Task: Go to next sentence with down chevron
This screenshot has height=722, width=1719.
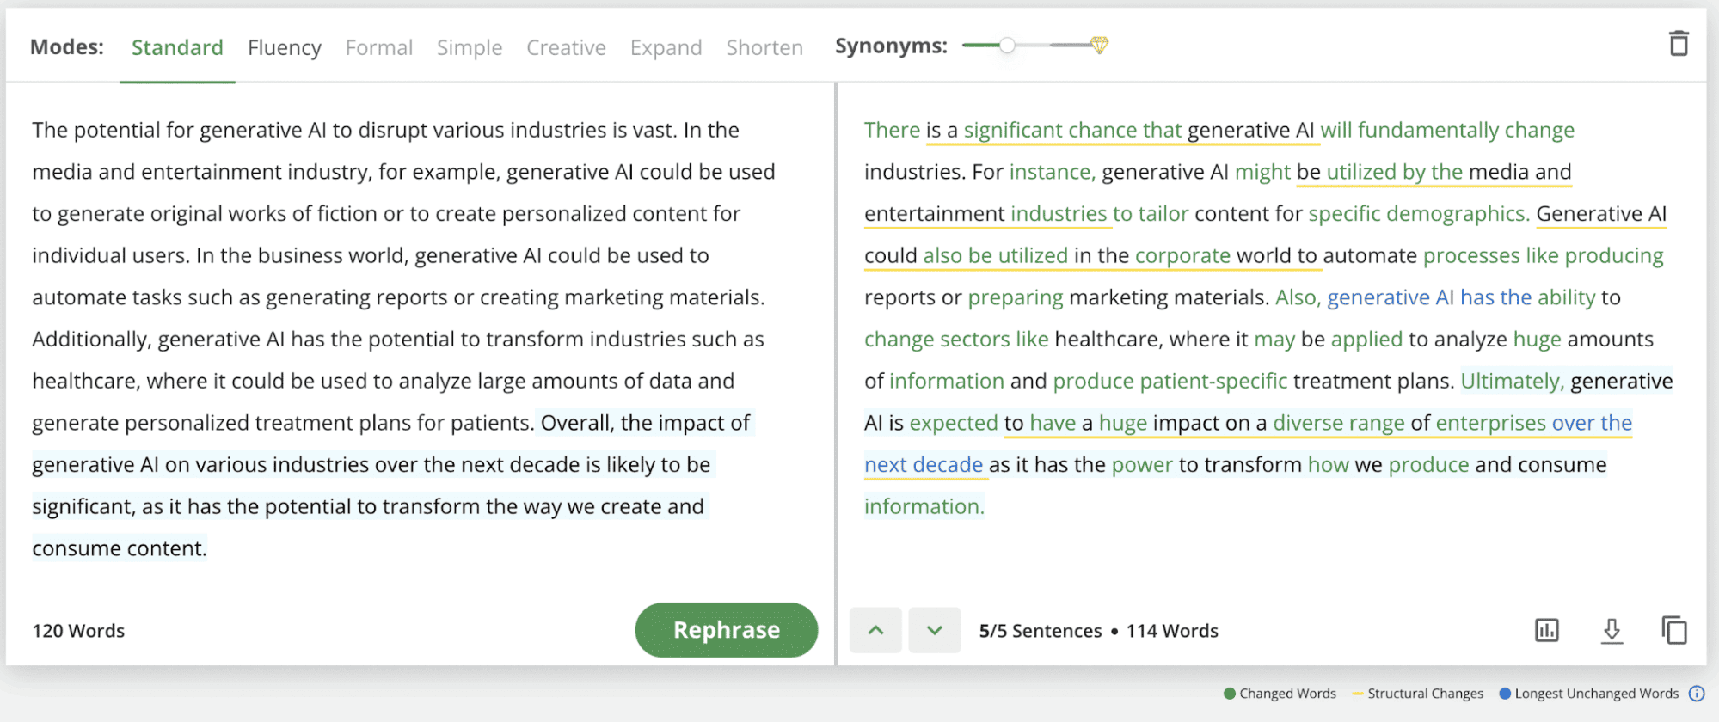Action: (934, 631)
